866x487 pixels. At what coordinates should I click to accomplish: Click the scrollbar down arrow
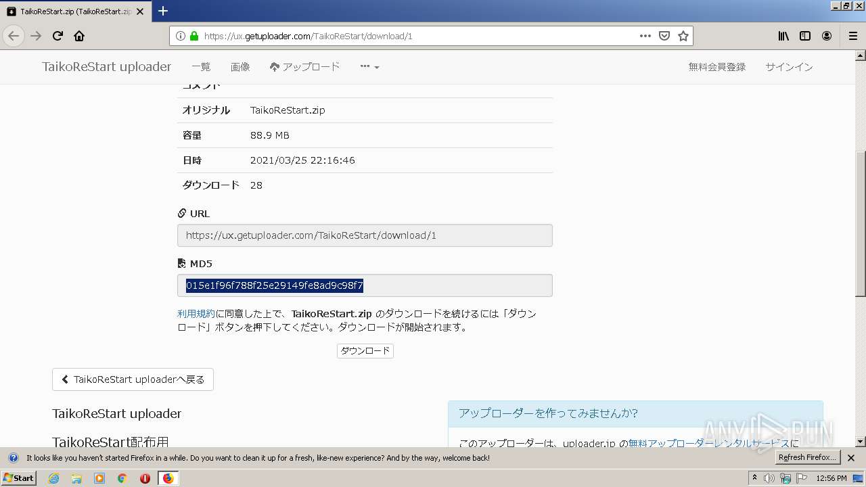pos(860,442)
